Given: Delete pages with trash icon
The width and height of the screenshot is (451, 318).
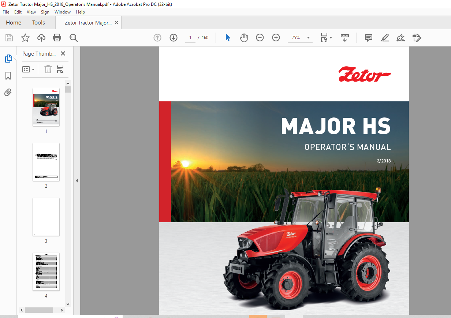Looking at the screenshot, I should [48, 69].
